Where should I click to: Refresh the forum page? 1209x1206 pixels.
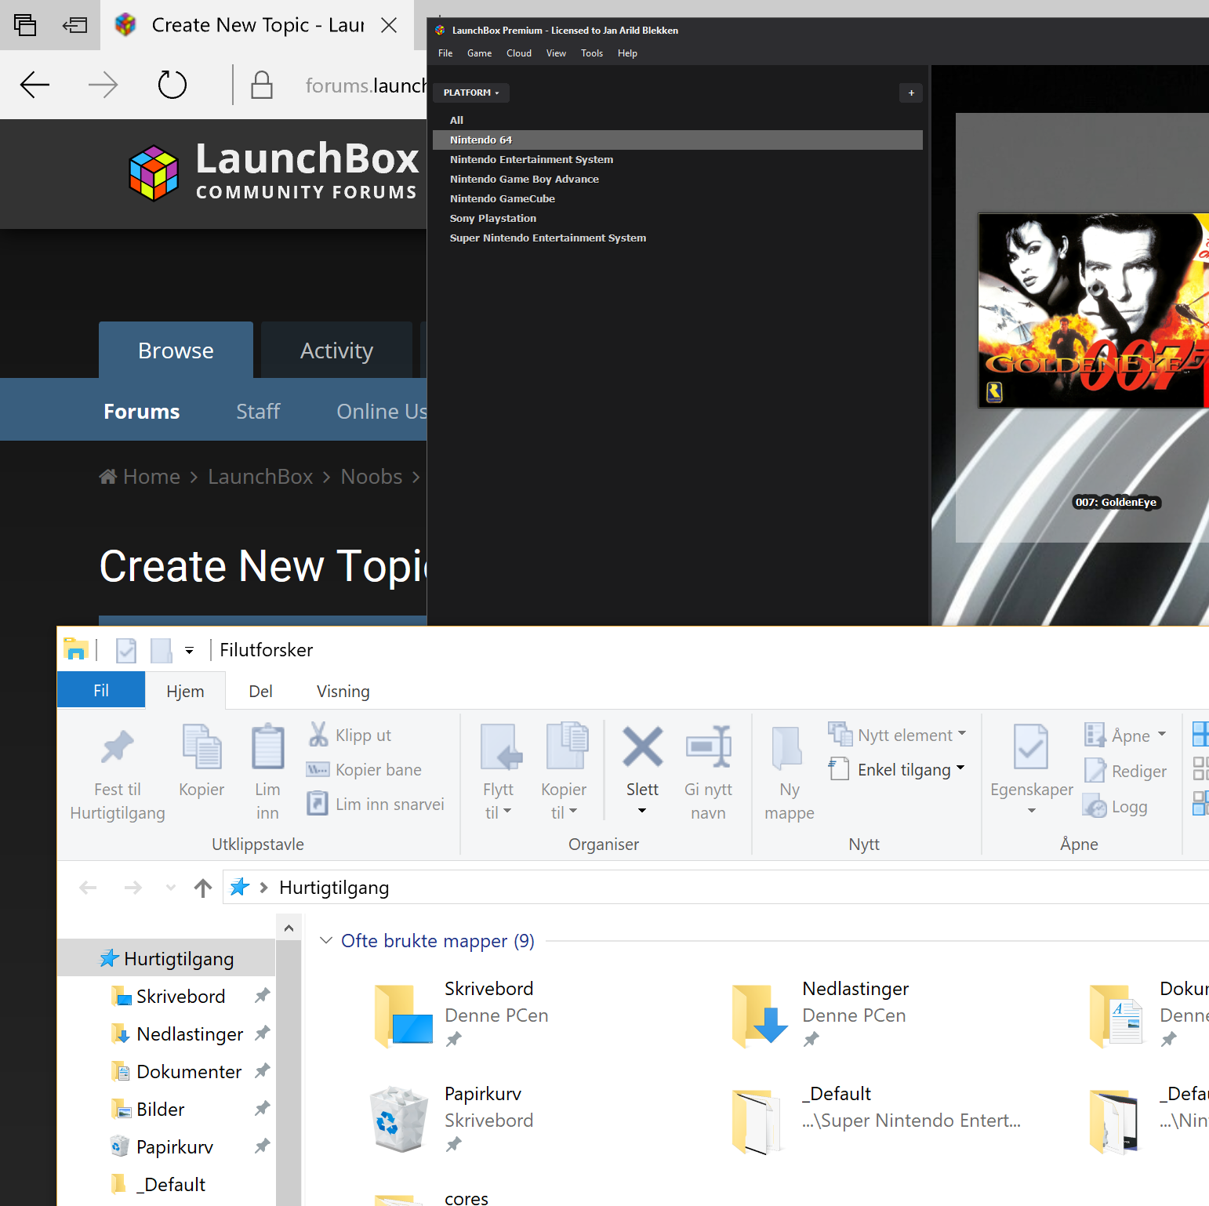tap(172, 85)
